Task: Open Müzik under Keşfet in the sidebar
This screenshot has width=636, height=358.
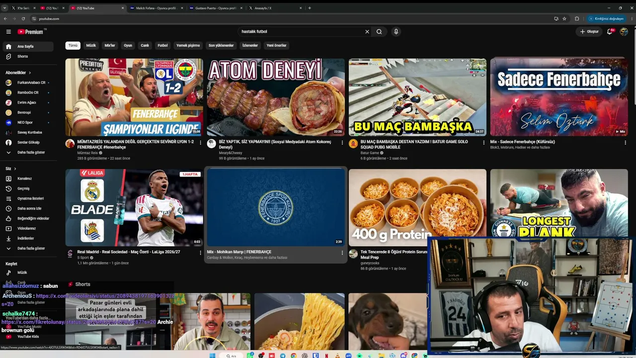Action: pos(28,272)
